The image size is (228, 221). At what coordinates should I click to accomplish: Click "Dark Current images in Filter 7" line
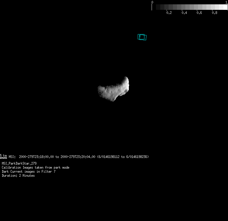click(x=29, y=172)
